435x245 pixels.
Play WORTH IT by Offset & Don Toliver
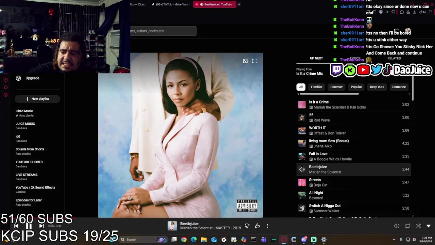(x=353, y=130)
